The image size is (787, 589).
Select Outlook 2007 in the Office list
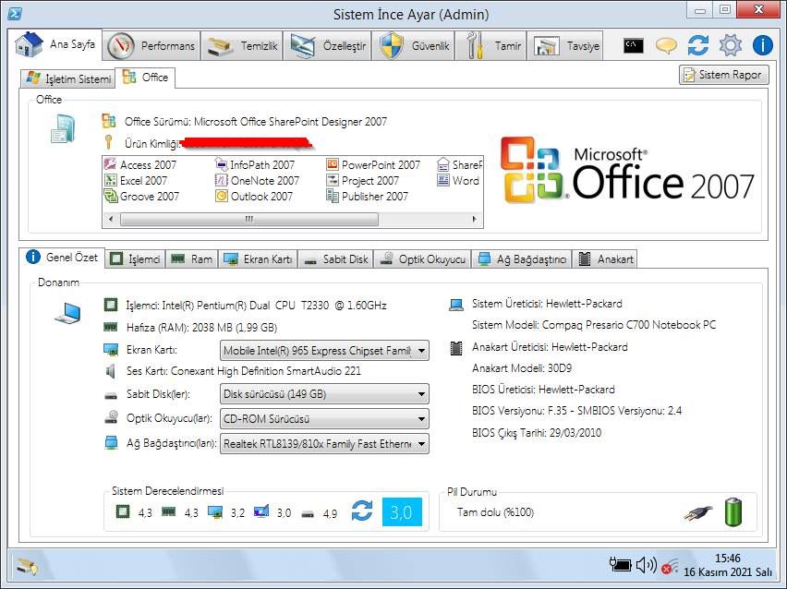(x=254, y=196)
